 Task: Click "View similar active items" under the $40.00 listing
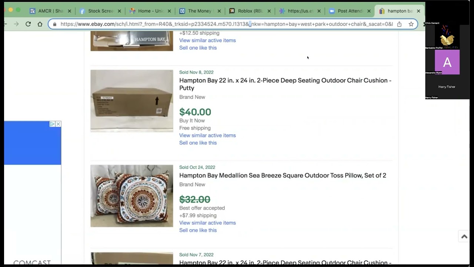tap(207, 135)
